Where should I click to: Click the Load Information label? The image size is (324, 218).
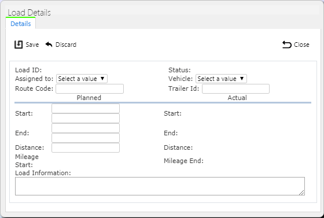tap(43, 173)
